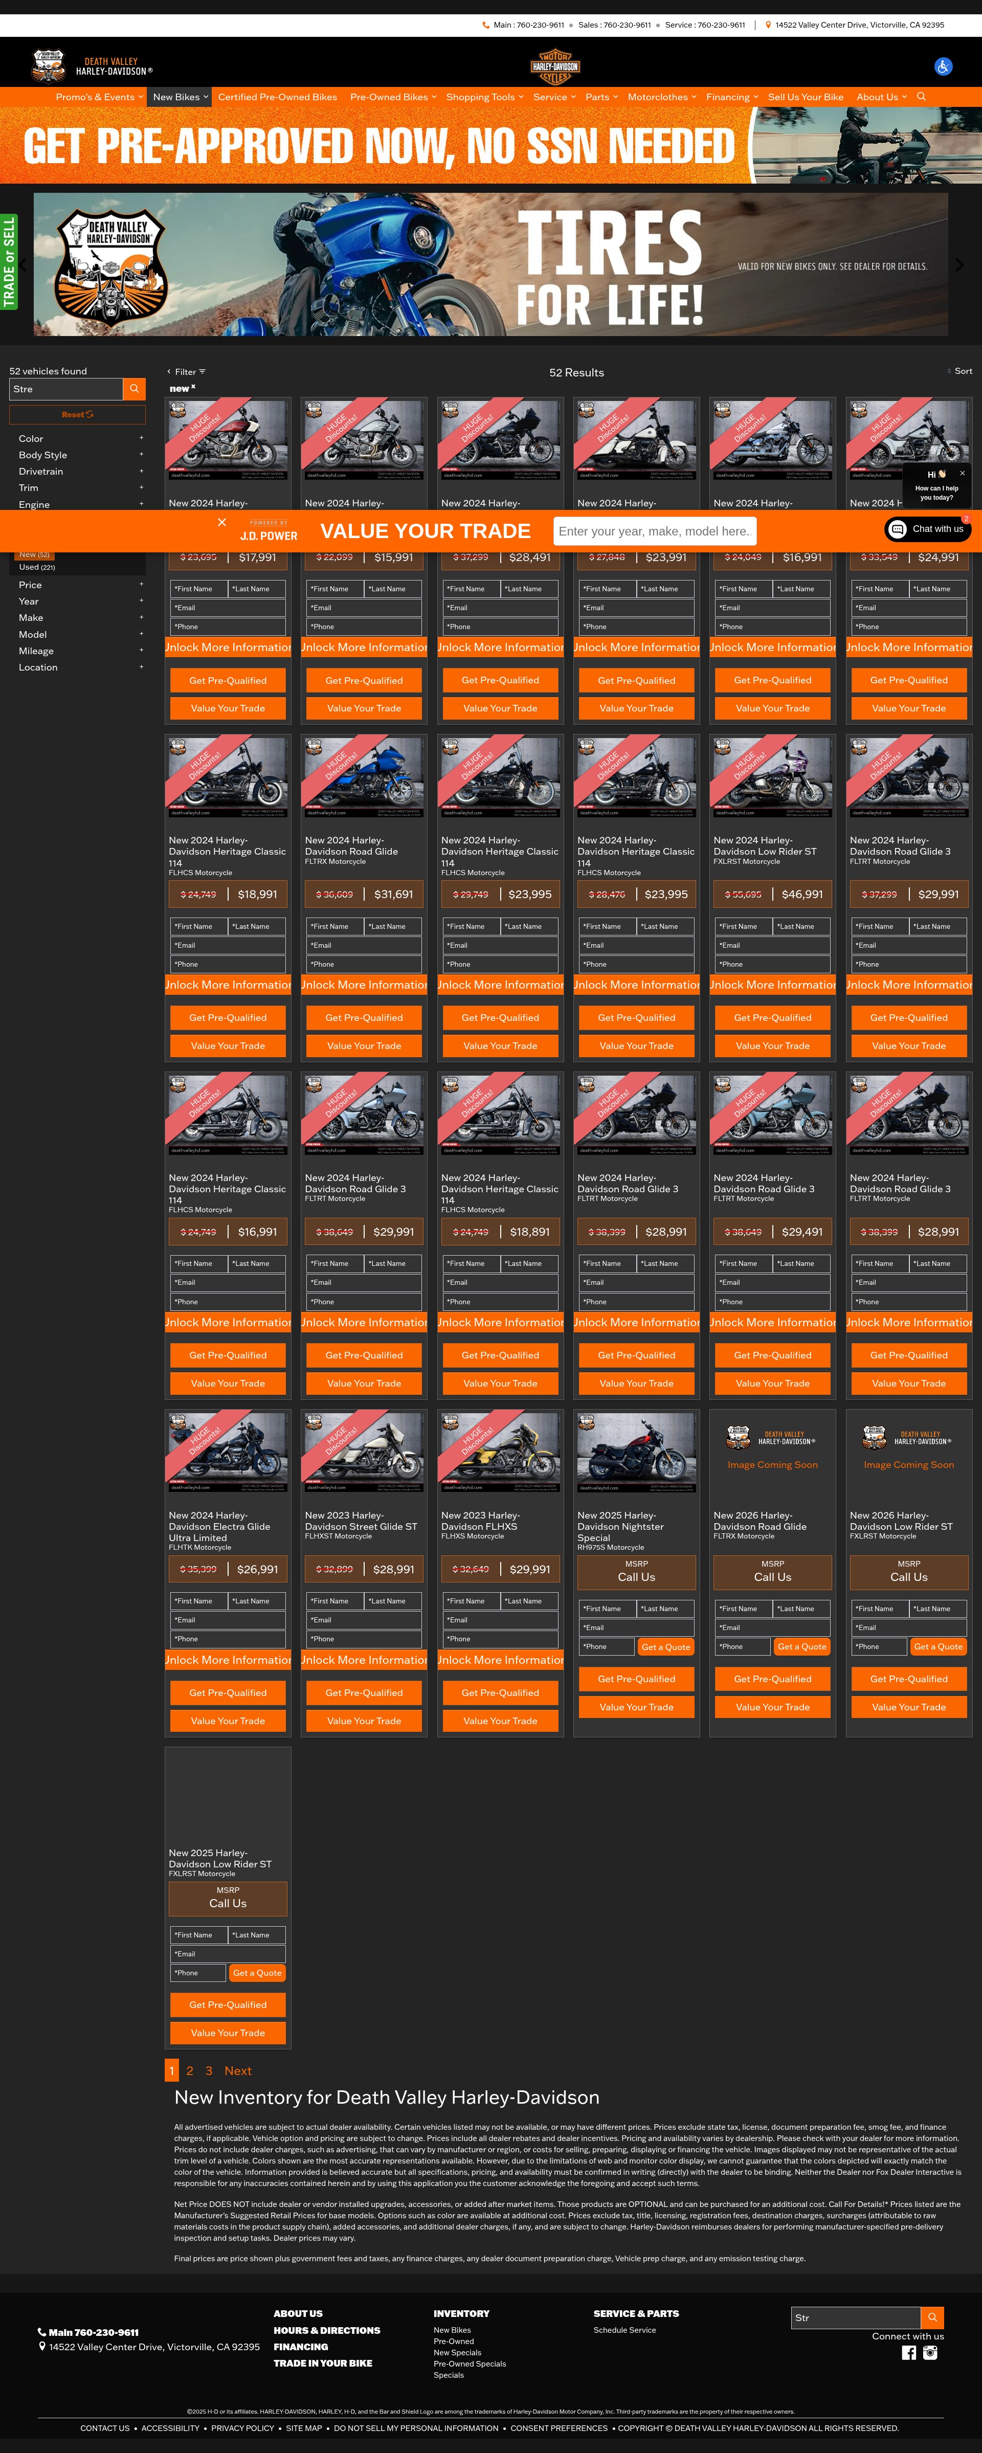Get a Quote for the 2025 Low Rider ST
Screen dimensions: 982x2453
[x=257, y=1973]
